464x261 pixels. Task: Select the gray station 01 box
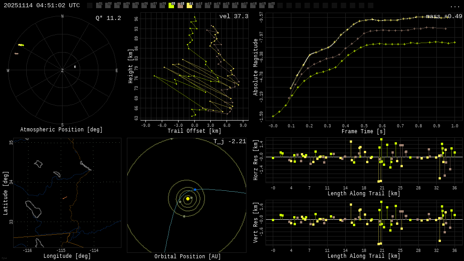(x=99, y=5)
